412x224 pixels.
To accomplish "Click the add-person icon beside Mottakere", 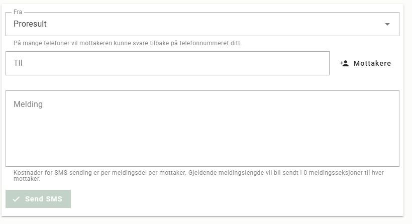I will tap(345, 63).
